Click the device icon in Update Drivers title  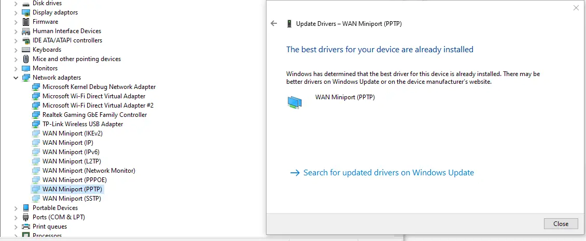(289, 23)
